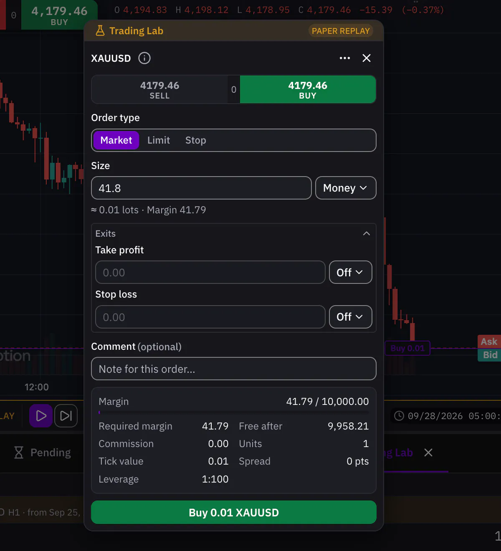Click the Spread '0 pts' value
Image resolution: width=501 pixels, height=551 pixels.
(x=358, y=461)
